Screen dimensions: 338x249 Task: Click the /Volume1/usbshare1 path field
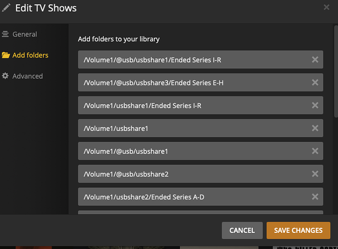[x=191, y=128]
